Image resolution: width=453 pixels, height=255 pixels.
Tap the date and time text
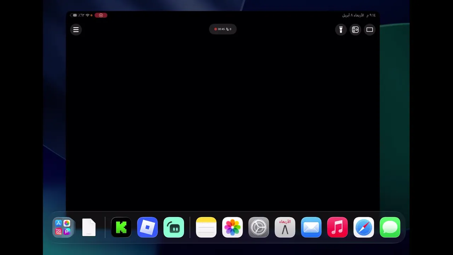(359, 15)
